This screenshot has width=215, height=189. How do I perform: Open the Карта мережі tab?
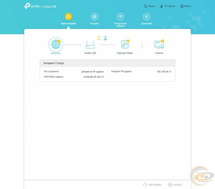coord(69,19)
